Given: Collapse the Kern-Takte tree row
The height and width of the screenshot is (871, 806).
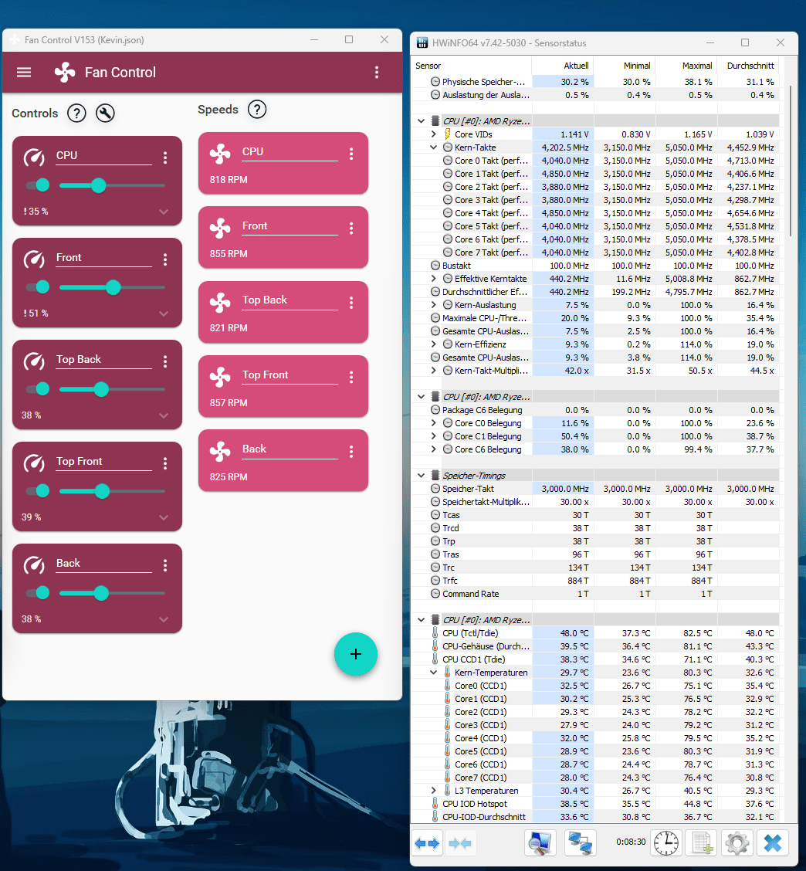Looking at the screenshot, I should 433,147.
